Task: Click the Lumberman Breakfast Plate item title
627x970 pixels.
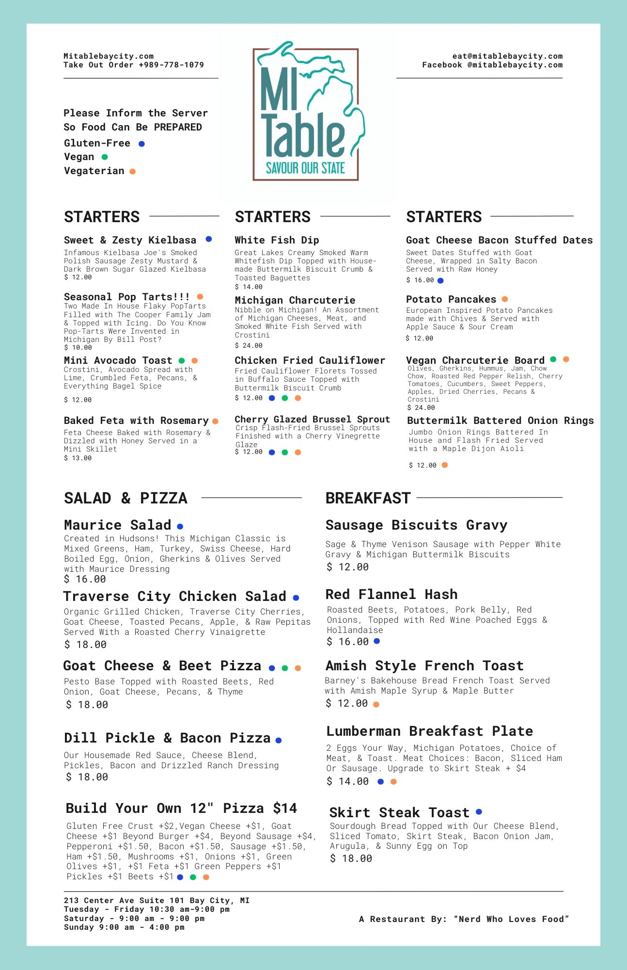Action: click(x=429, y=731)
